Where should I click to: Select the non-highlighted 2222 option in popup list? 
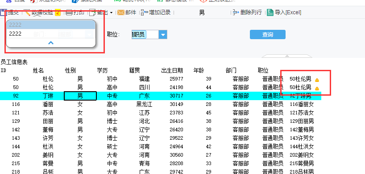[x=51, y=34]
